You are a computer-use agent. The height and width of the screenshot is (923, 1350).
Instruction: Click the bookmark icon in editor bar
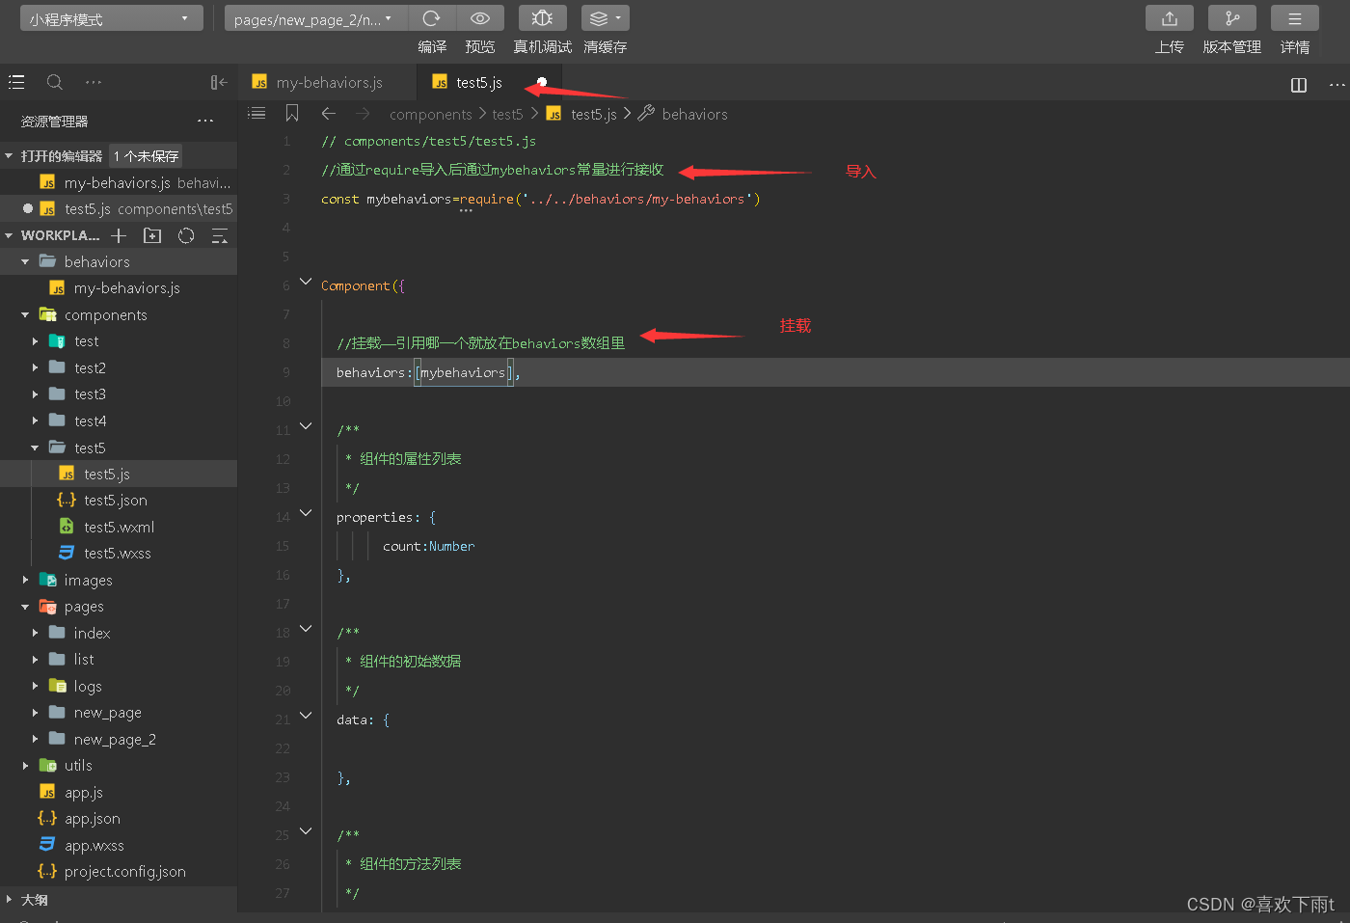(292, 114)
